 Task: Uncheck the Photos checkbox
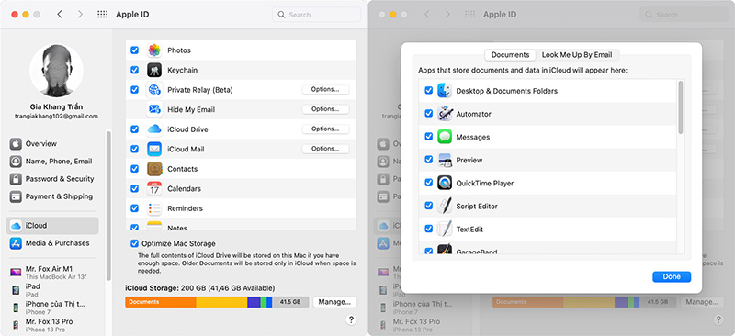point(134,50)
